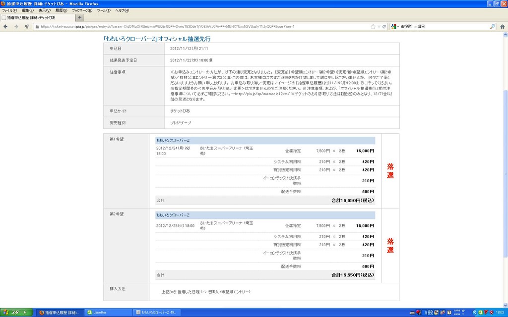
Task: Click the 申込日 value 2012/11/12(月) 21:11
Action: [x=189, y=49]
